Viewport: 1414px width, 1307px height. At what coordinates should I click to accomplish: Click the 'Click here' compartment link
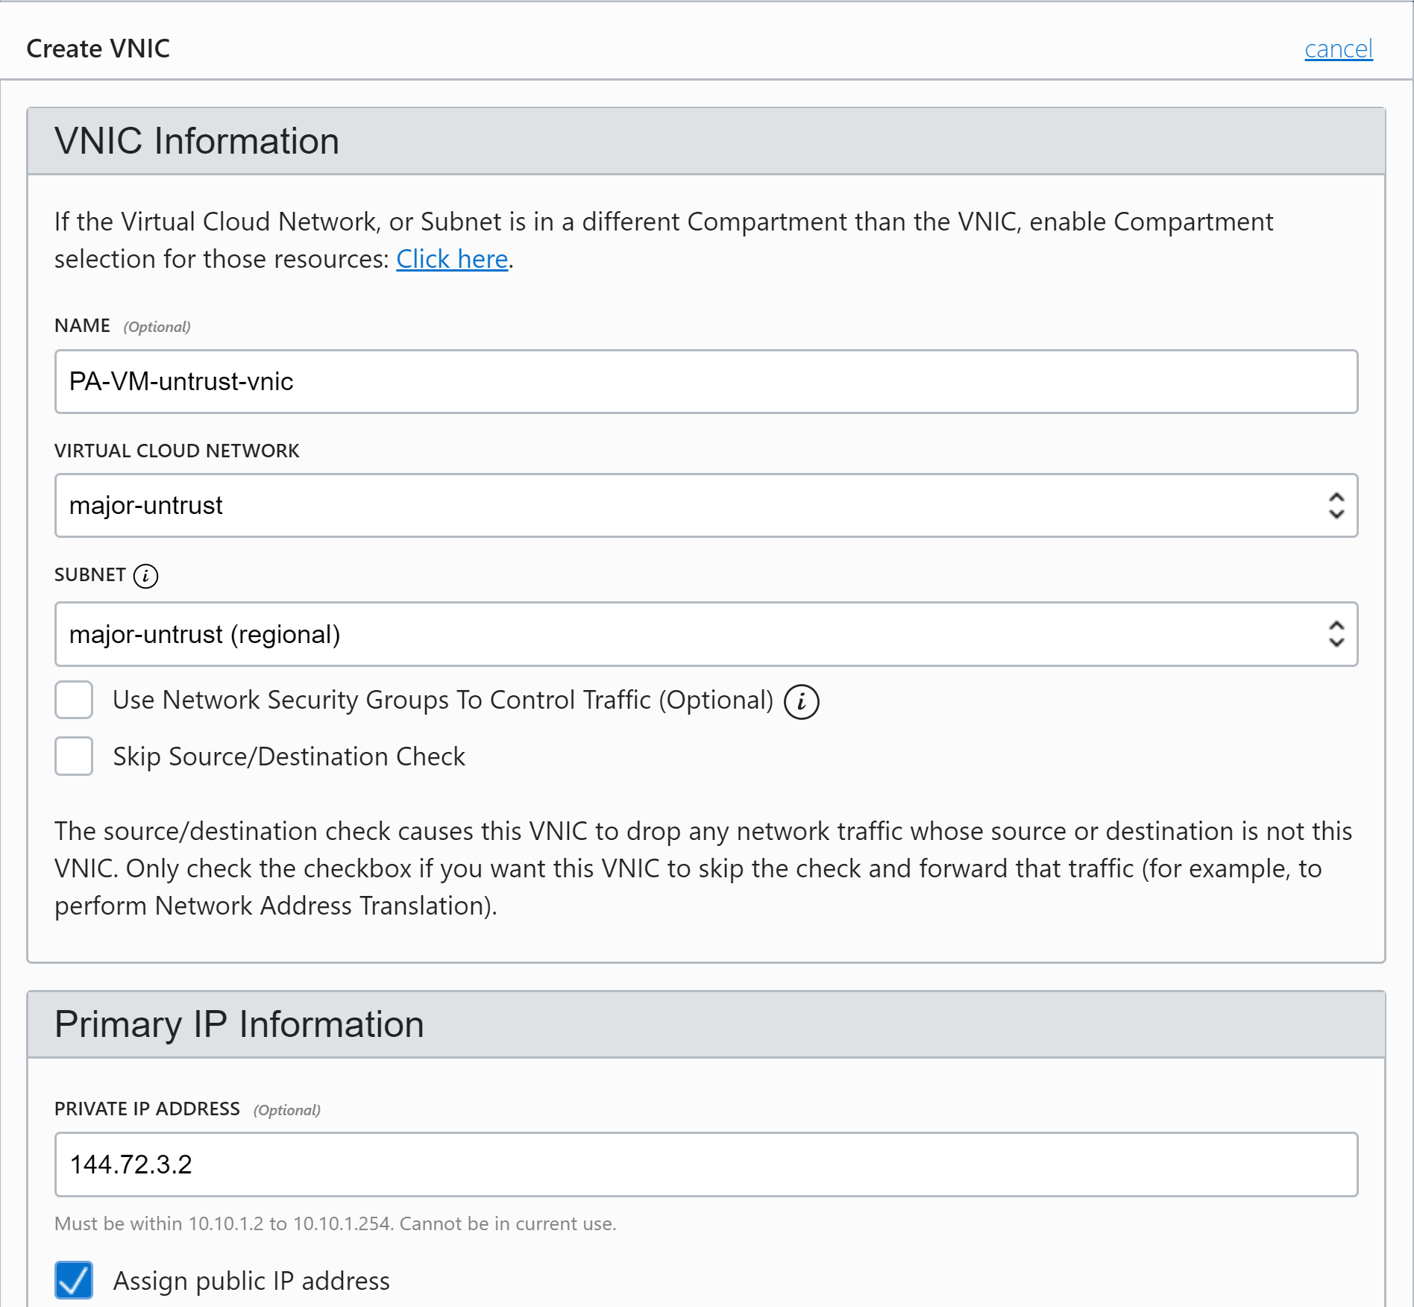pyautogui.click(x=451, y=259)
